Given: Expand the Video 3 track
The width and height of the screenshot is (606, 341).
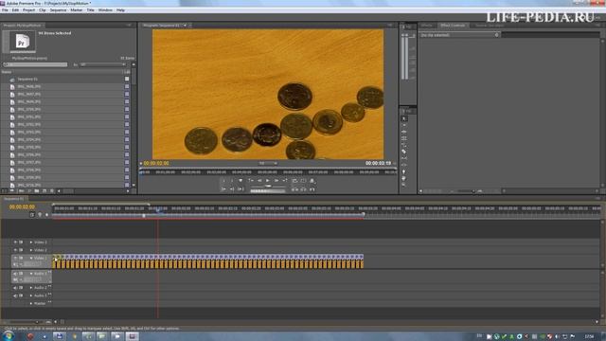Looking at the screenshot, I should click(x=31, y=242).
